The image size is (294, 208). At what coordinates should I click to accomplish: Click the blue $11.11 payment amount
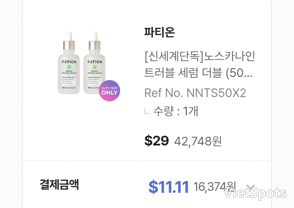(x=169, y=187)
